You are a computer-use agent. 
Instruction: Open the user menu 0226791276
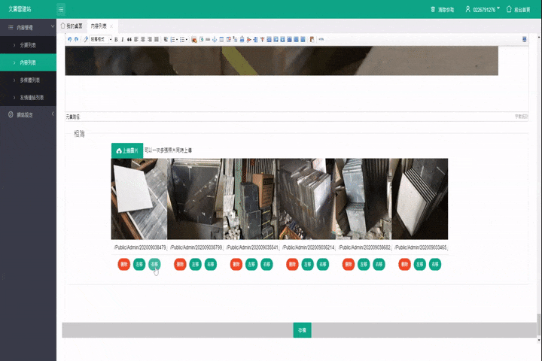tap(483, 9)
